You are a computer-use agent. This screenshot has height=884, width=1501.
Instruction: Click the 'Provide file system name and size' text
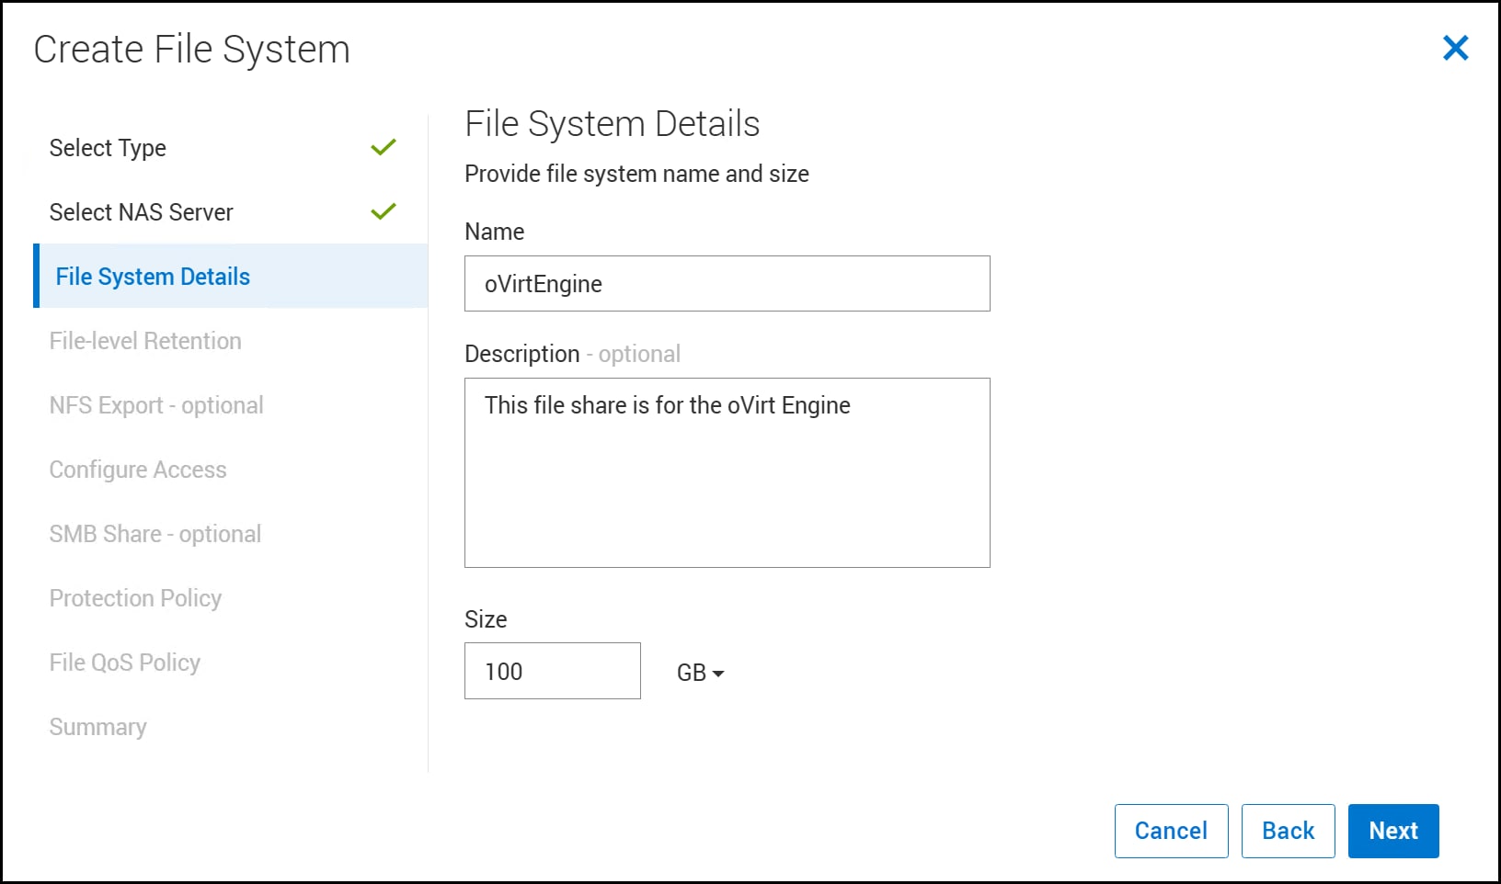pos(636,174)
